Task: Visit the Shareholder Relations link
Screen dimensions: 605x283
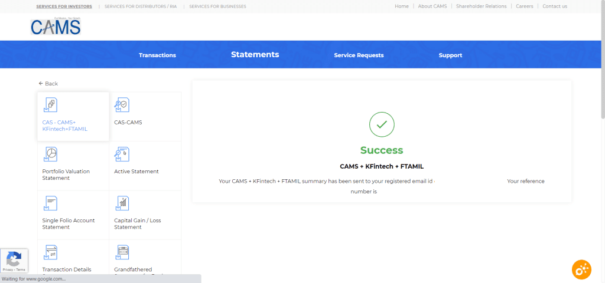Action: pos(481,6)
